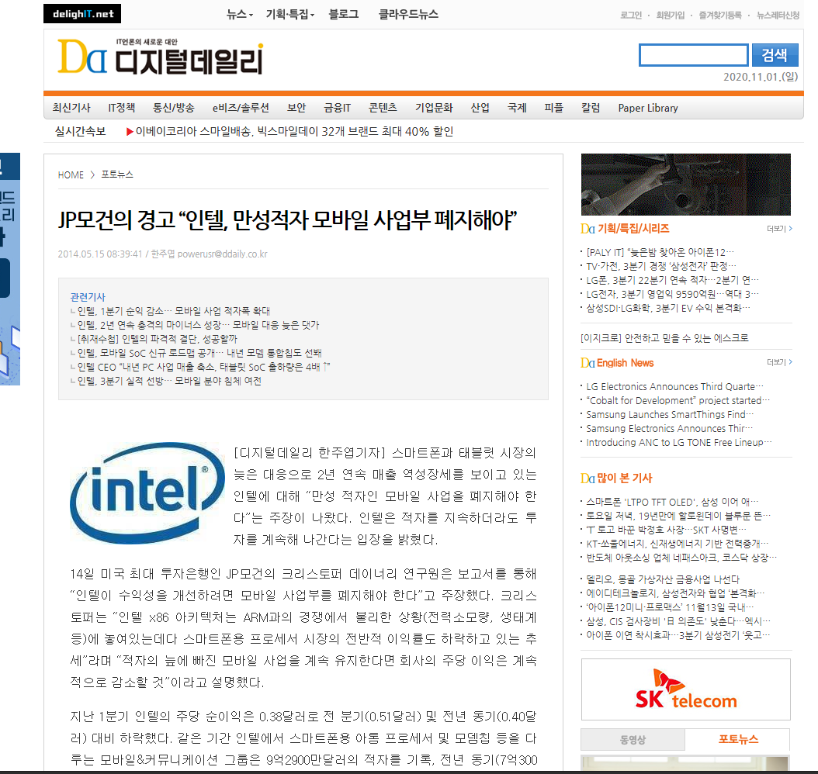Go to 국제 section
Image resolution: width=818 pixels, height=774 pixels.
click(x=517, y=108)
